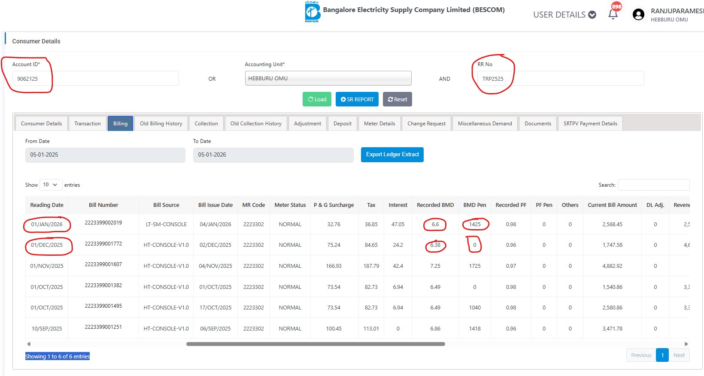Sort by Others column header
The height and width of the screenshot is (376, 704).
[x=570, y=205]
